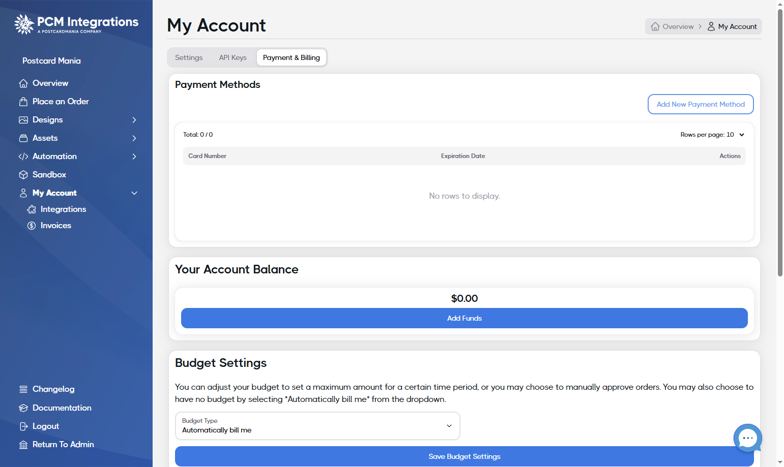Expand the Automation submenu chevron

click(x=134, y=157)
